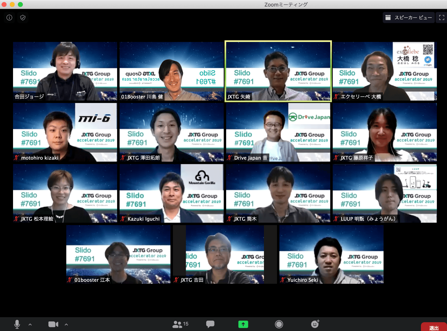Expand video options arrow beside camera

[66, 324]
